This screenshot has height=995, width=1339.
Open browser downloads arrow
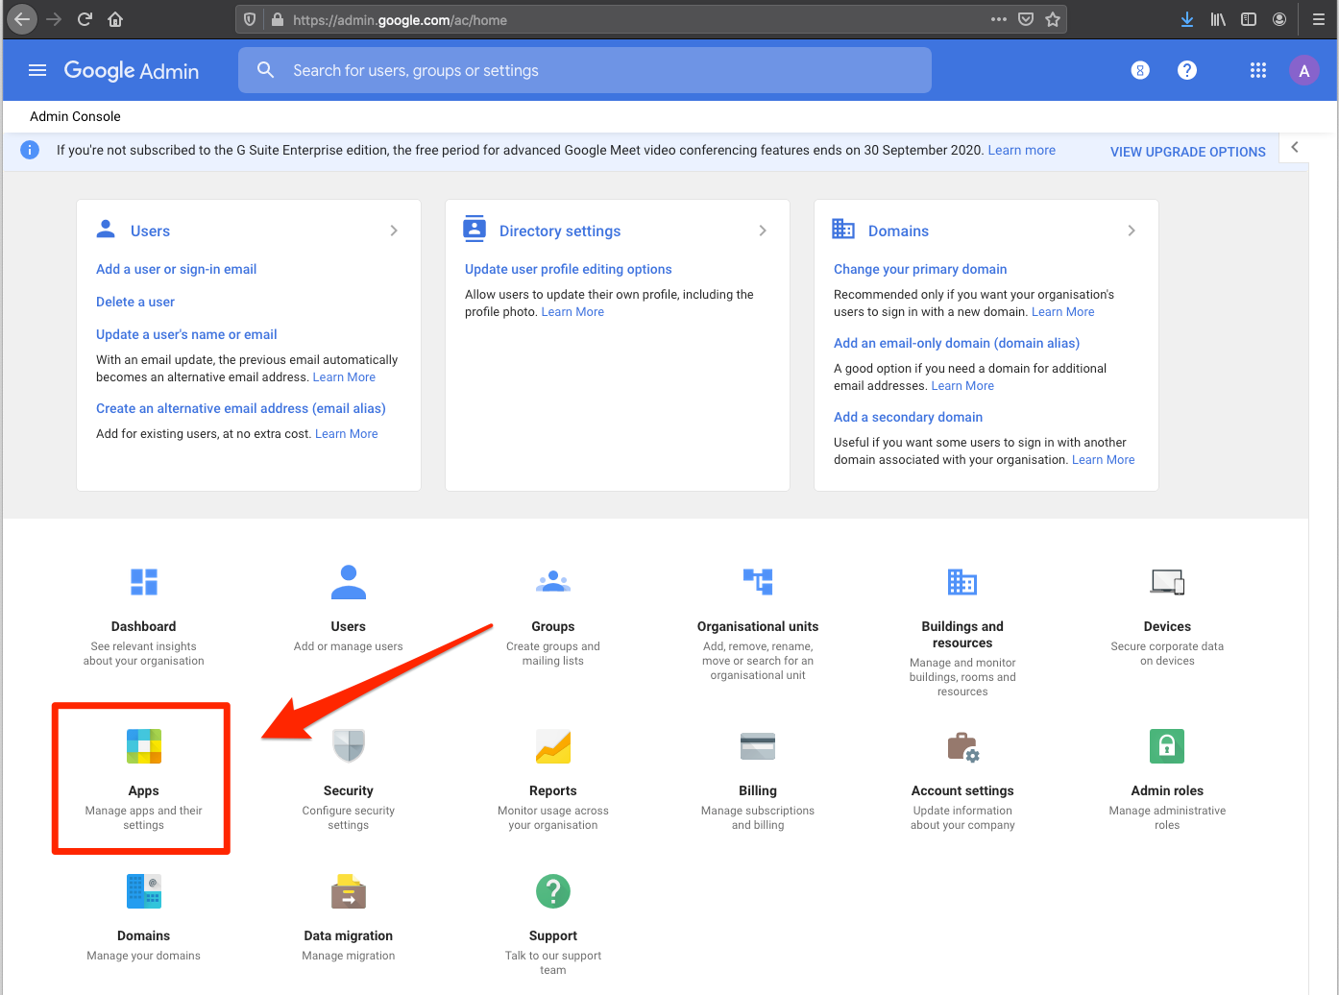(x=1187, y=19)
